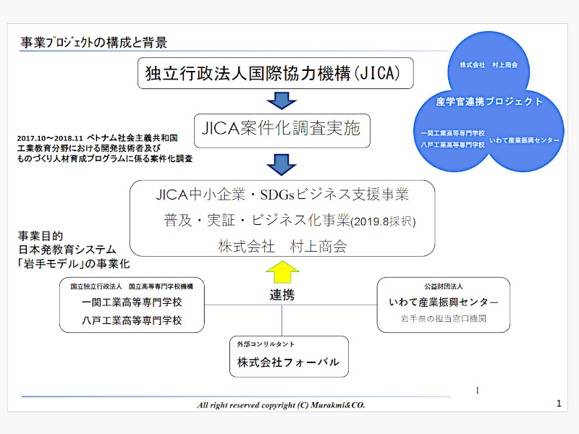Click the text 「岩手モデル」の事業化
Screen dimensions: 579x434
point(73,264)
